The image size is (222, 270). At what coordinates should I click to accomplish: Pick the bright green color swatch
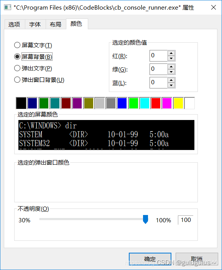[133, 103]
